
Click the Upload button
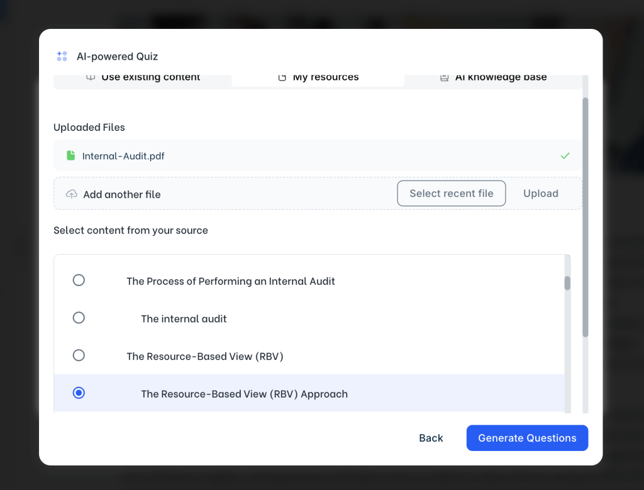pyautogui.click(x=540, y=194)
